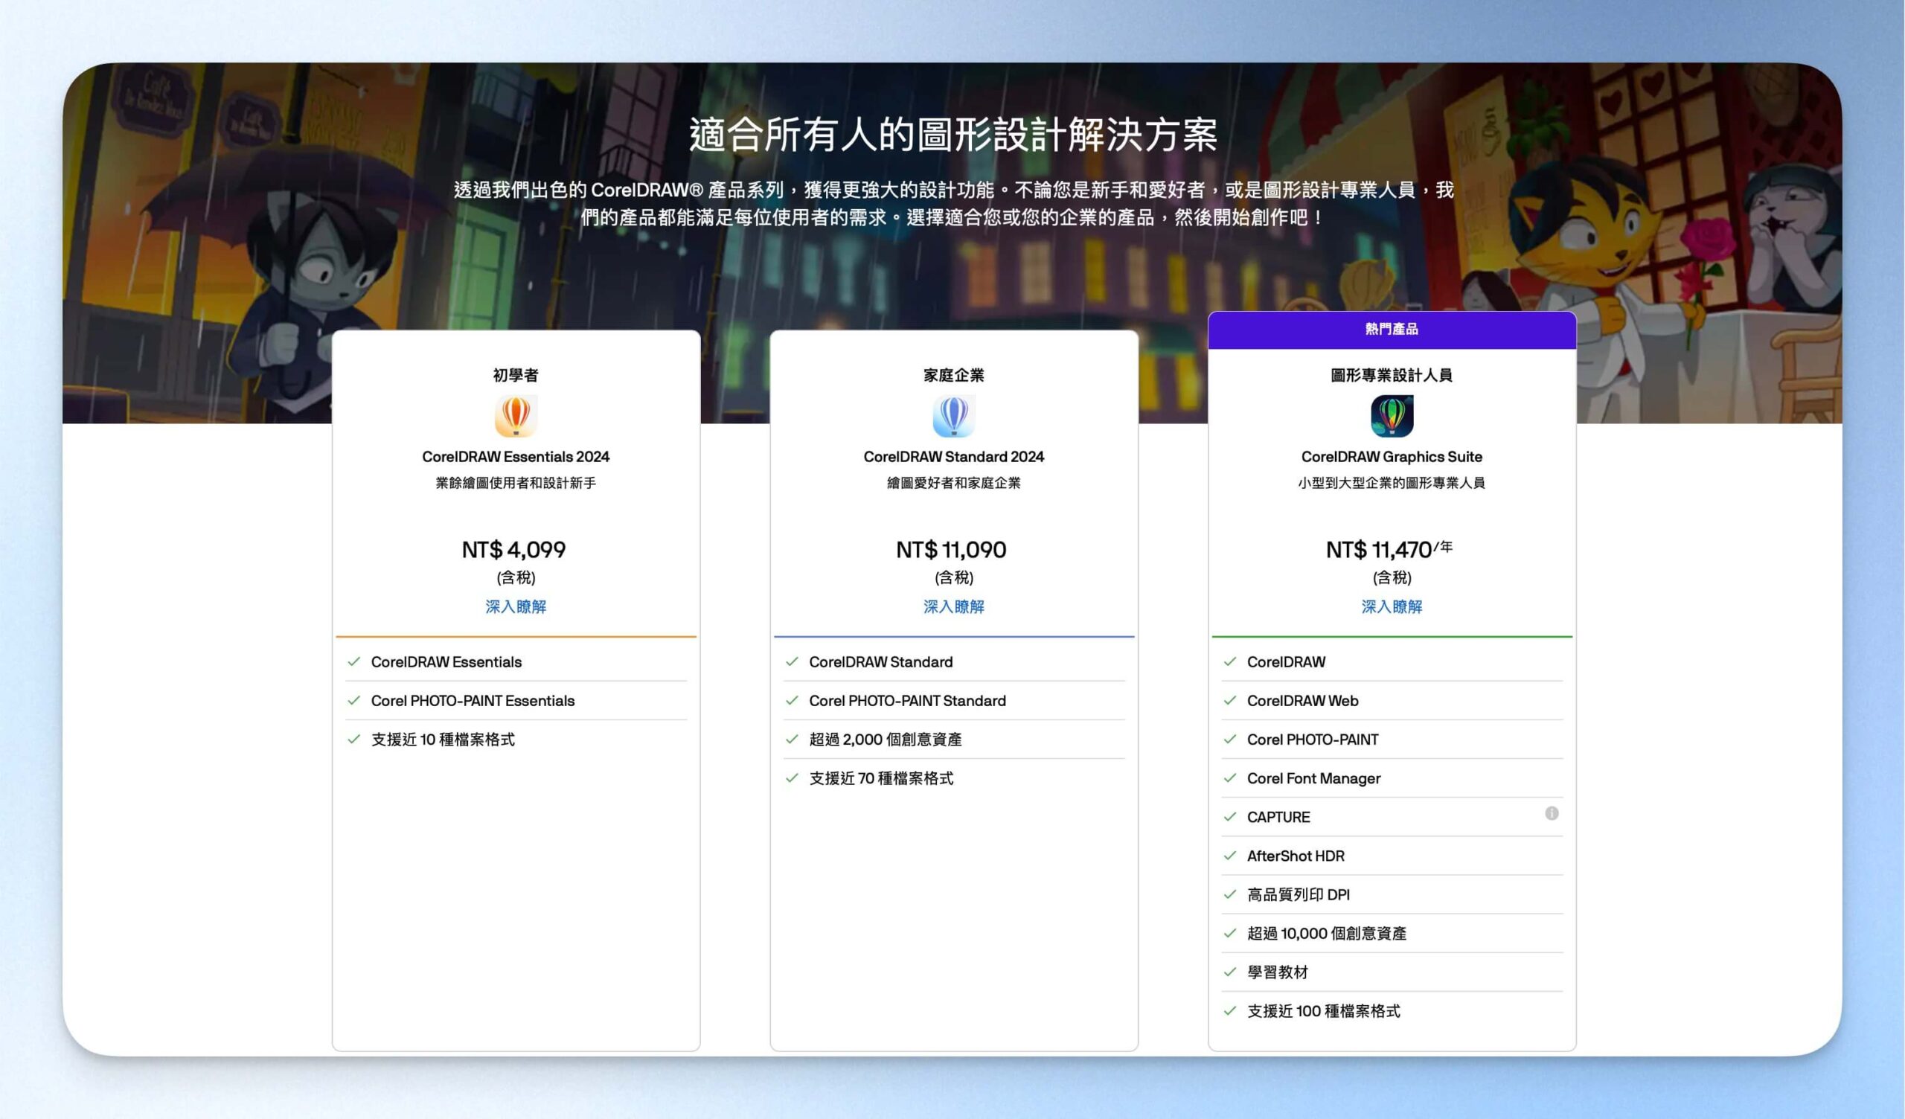The height and width of the screenshot is (1119, 1905).
Task: Click the CorelDRAW Graphics Suite product title
Action: pos(1392,457)
